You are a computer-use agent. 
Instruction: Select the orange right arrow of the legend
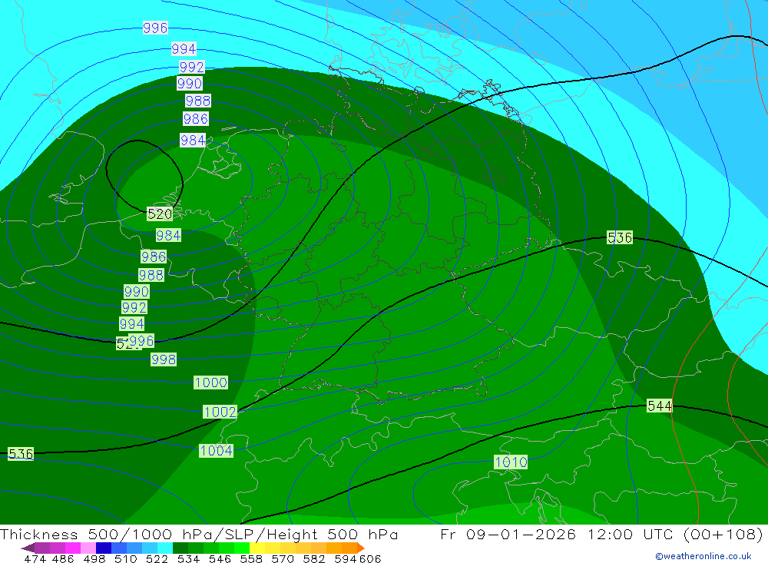click(x=360, y=548)
